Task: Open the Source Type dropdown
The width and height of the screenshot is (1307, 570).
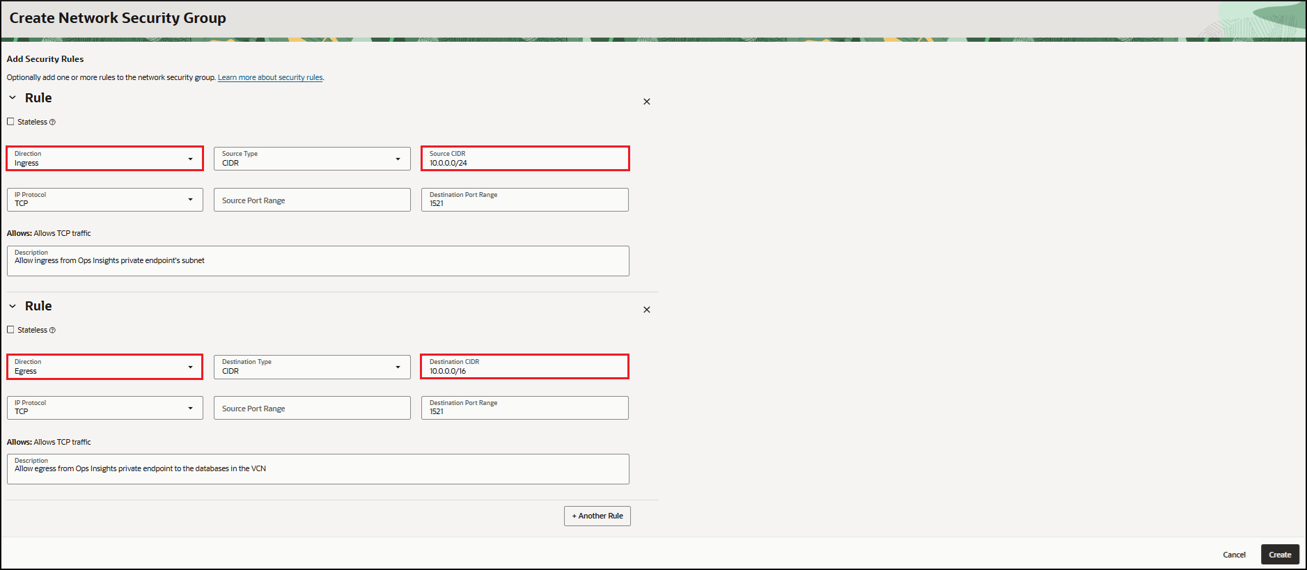Action: coord(312,159)
